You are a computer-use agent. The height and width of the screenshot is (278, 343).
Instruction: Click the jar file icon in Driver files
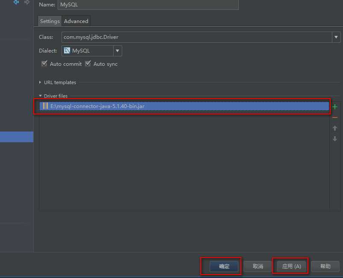point(45,106)
